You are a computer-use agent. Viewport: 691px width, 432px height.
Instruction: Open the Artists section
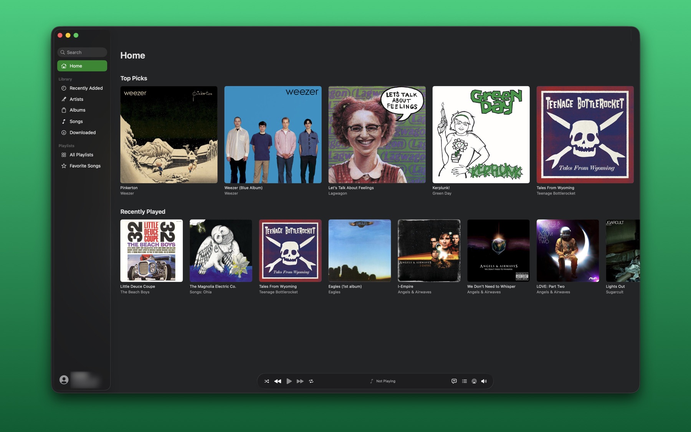(82, 99)
